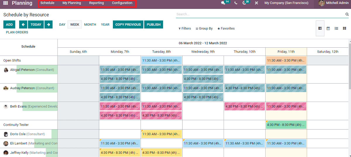
Task: Switch to the calendar view icon
Action: point(328,28)
